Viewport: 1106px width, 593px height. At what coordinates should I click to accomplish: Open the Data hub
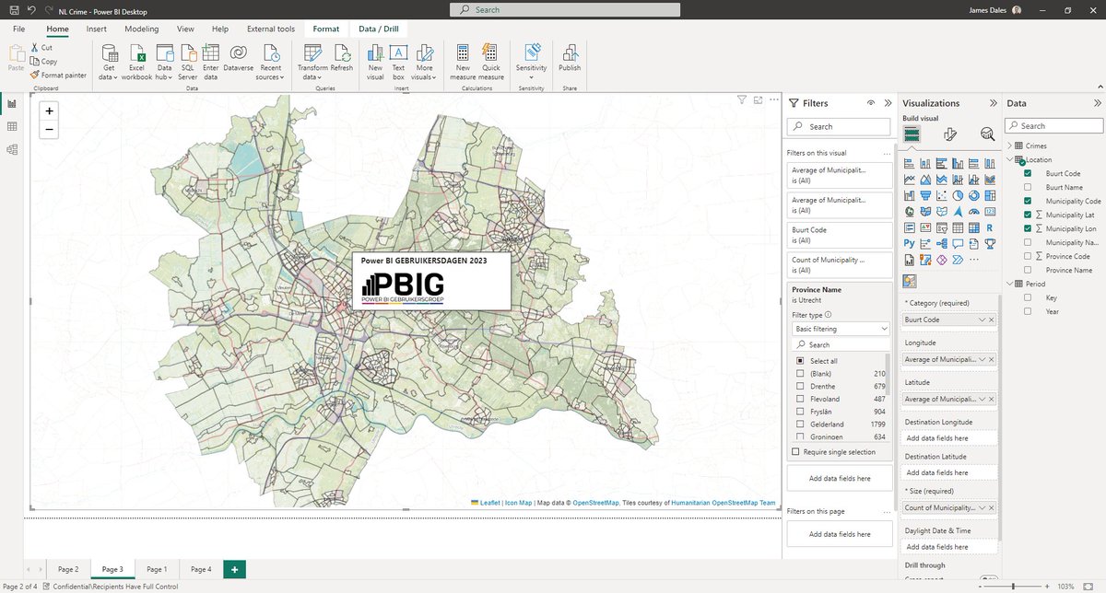[x=164, y=61]
